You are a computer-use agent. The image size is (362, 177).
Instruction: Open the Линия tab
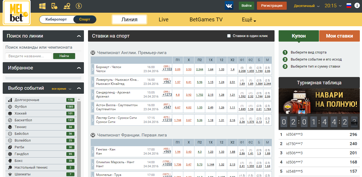pos(129,19)
